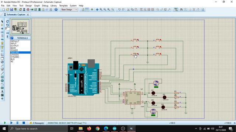Open the Debug menu
The width and height of the screenshot is (236, 132).
coord(45,6)
